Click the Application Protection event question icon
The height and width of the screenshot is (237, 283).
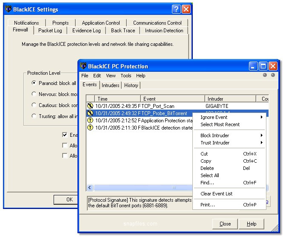point(90,120)
